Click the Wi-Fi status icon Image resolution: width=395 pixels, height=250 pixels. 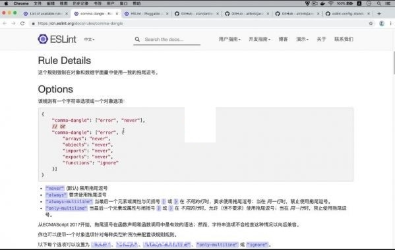[331, 3]
